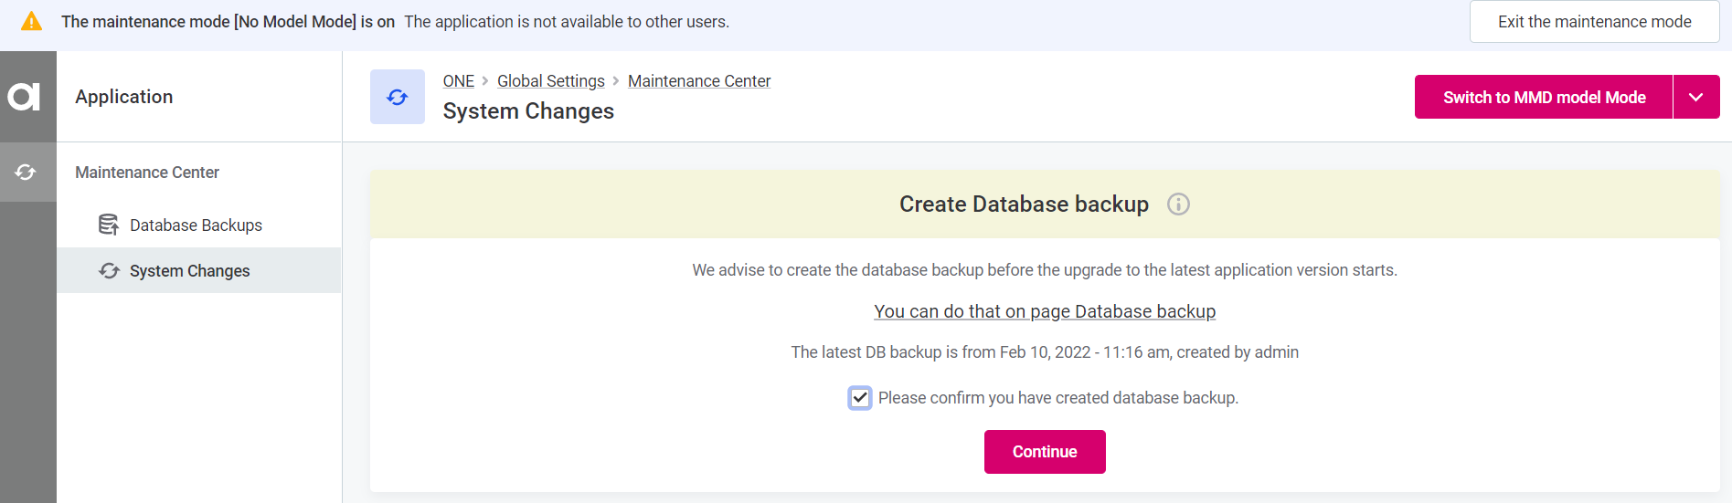Navigate to Maintenance Center breadcrumb link
This screenshot has width=1732, height=503.
click(x=698, y=81)
